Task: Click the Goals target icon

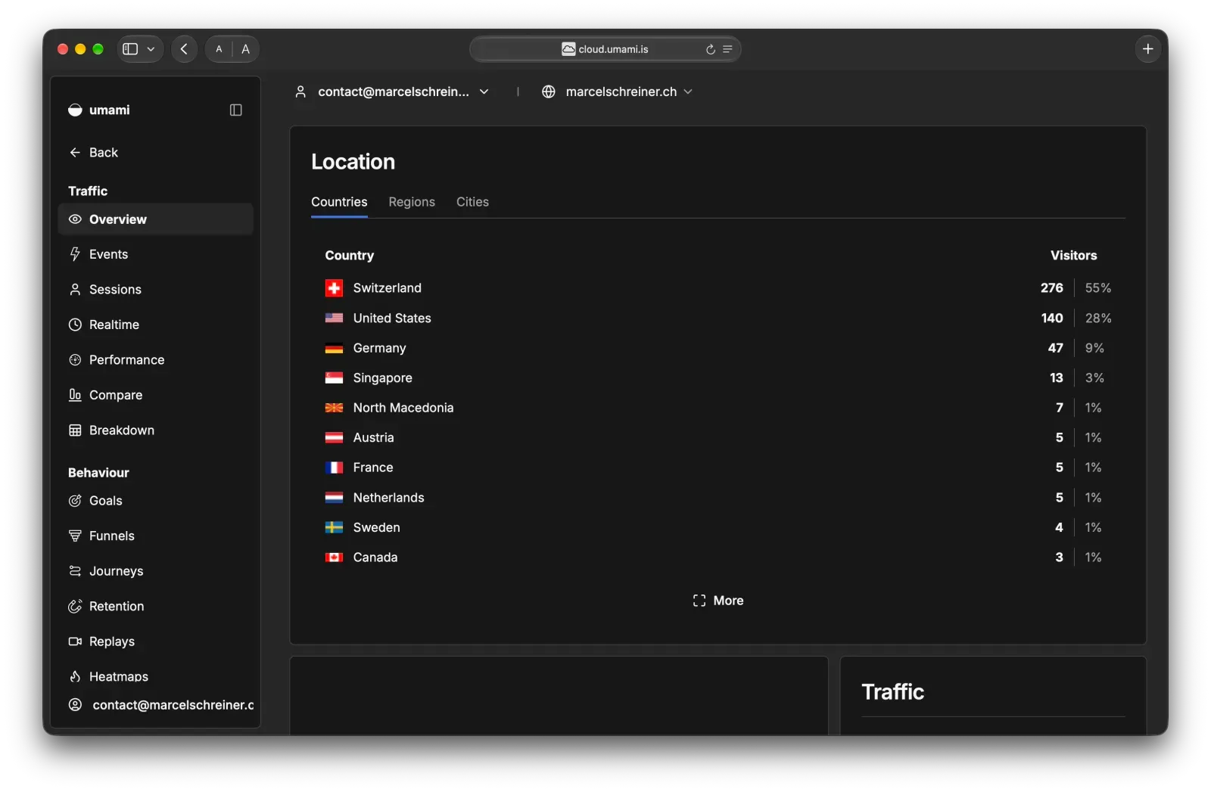Action: pos(75,501)
